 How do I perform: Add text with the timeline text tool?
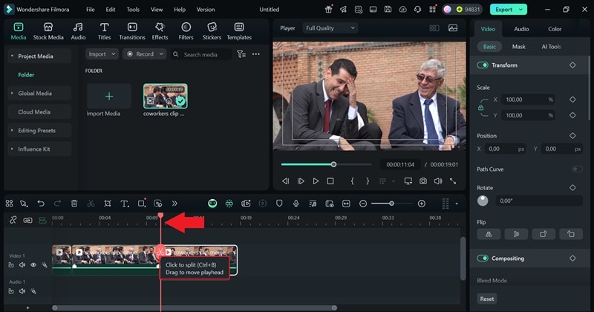point(124,204)
